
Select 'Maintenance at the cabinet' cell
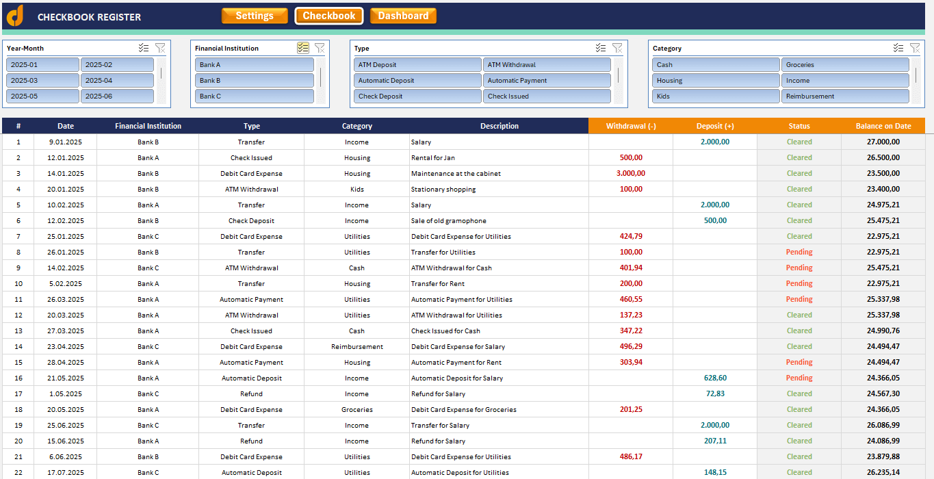500,174
